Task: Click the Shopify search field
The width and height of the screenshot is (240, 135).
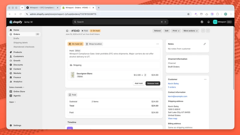Action: coord(120,22)
